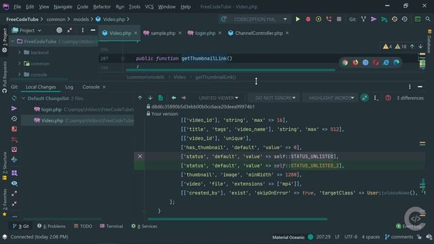Collapse Default Changelist group
Viewport: 434px width, 244px height.
click(23, 98)
